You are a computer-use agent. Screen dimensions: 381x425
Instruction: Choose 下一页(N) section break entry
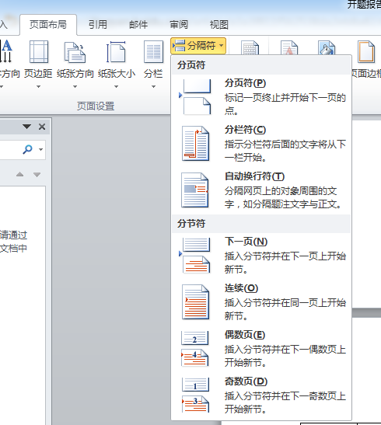(261, 256)
